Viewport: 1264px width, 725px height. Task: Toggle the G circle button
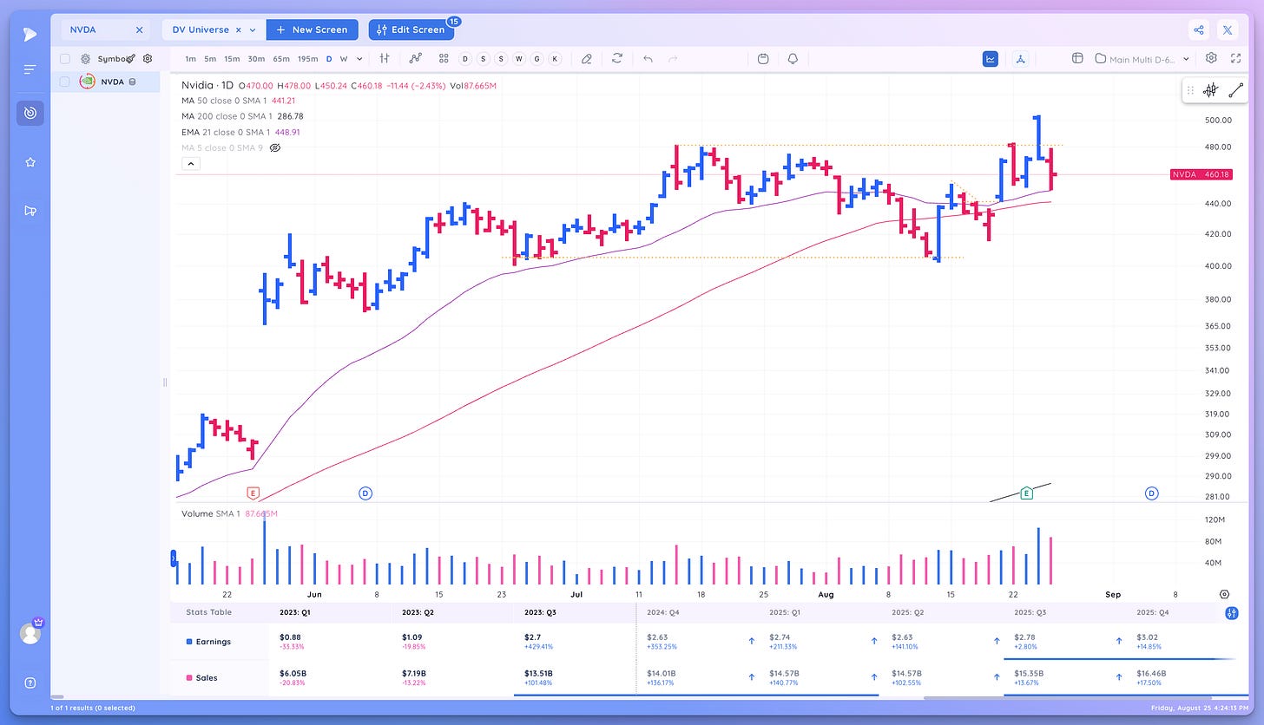tap(537, 59)
